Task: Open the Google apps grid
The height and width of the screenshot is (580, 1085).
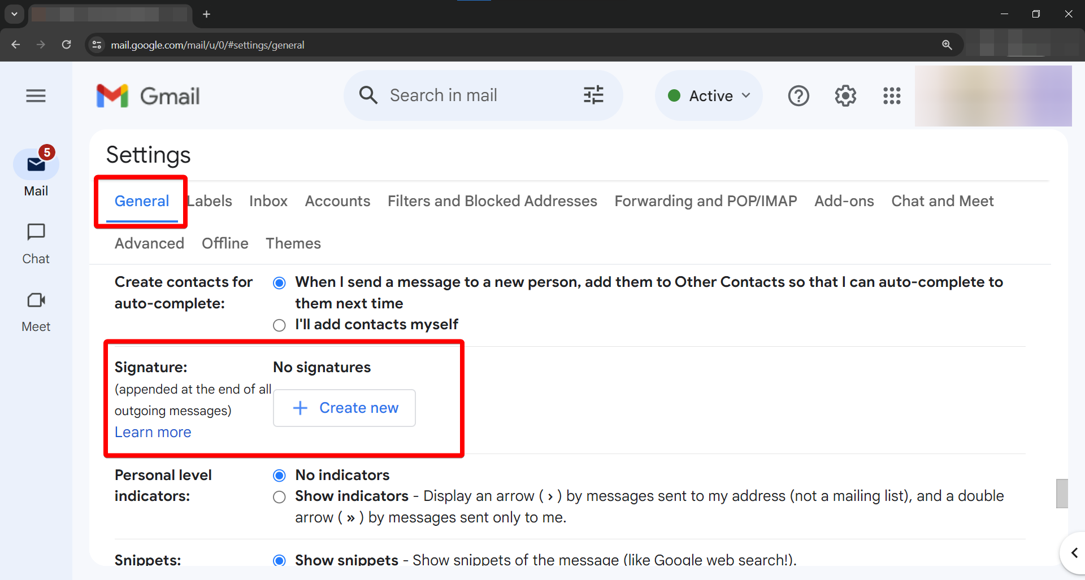Action: [x=891, y=96]
